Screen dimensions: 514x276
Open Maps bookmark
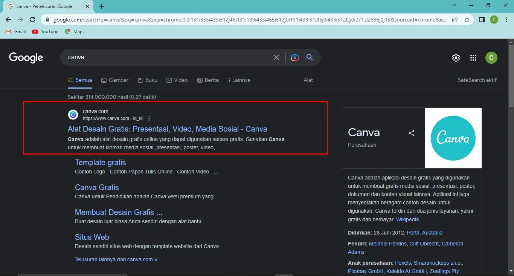pyautogui.click(x=75, y=32)
